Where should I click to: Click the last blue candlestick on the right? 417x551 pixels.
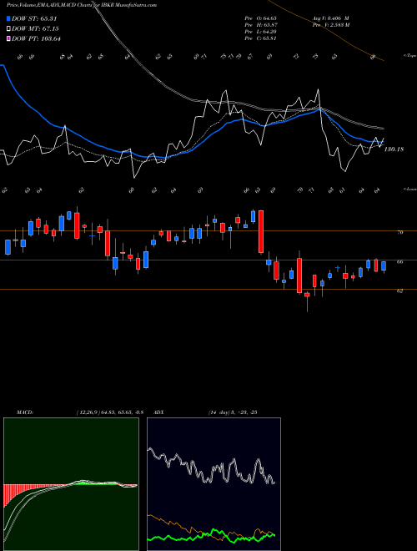coord(384,266)
